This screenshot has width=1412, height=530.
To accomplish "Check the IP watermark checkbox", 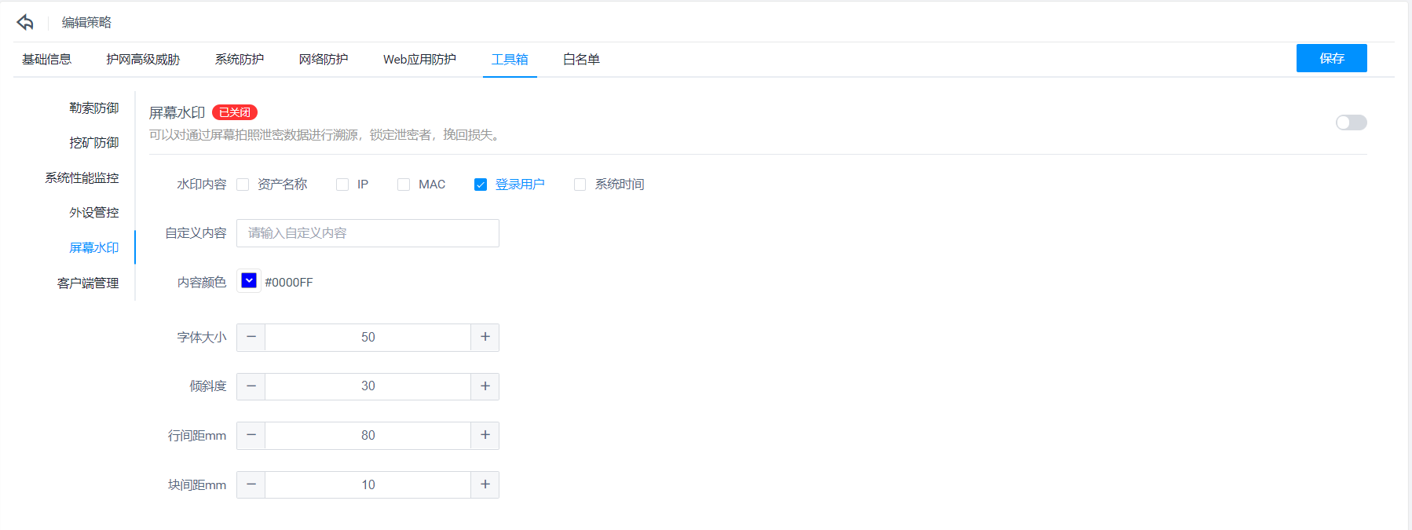I will (x=342, y=185).
